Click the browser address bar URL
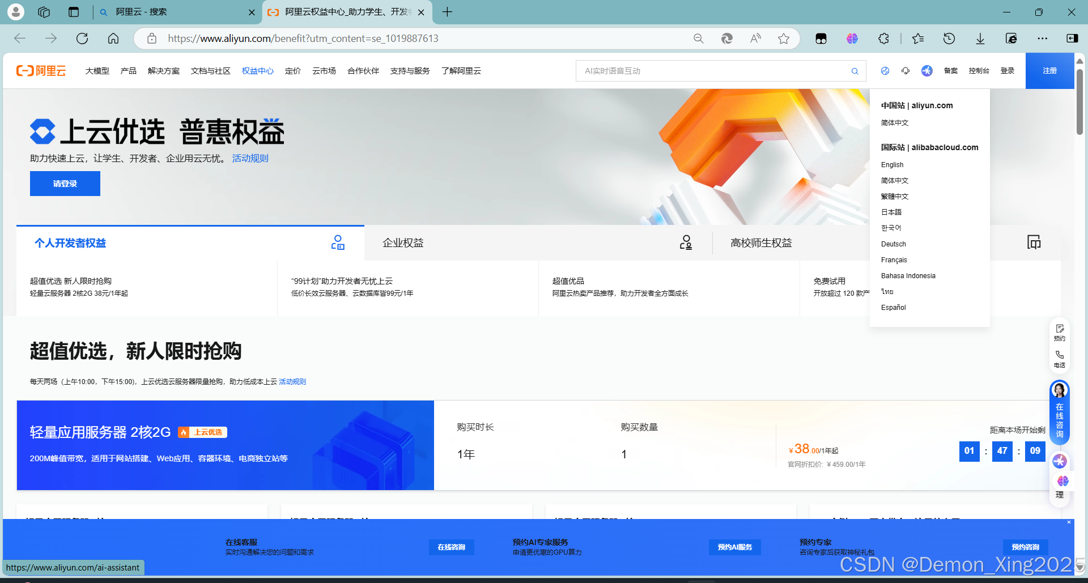The height and width of the screenshot is (583, 1088). click(303, 39)
